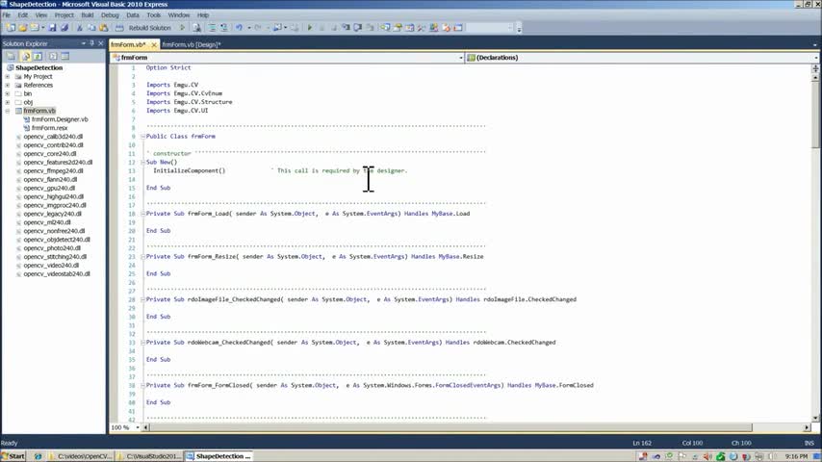The height and width of the screenshot is (462, 822).
Task: Open the File menu
Action: tap(7, 15)
